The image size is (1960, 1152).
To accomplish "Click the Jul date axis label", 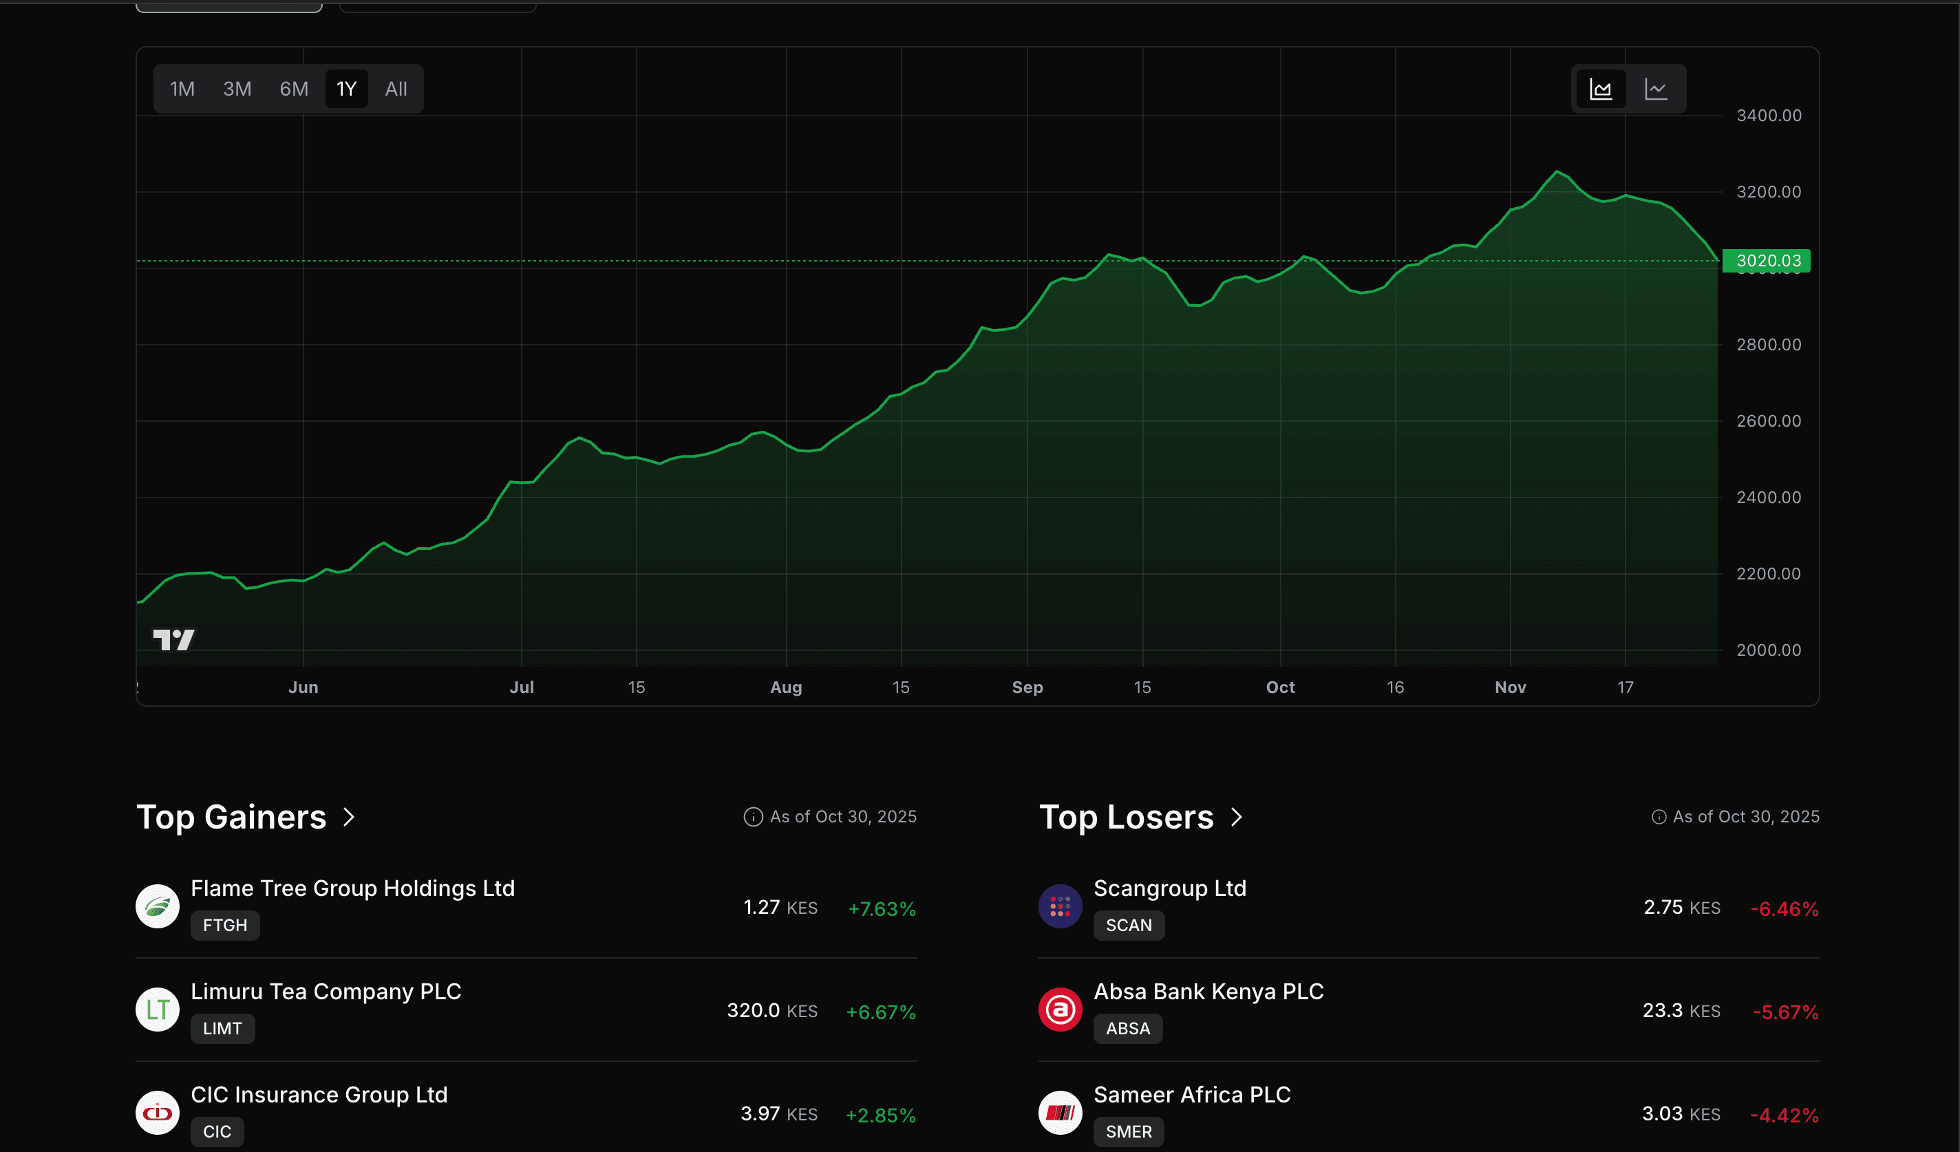I will tap(522, 687).
